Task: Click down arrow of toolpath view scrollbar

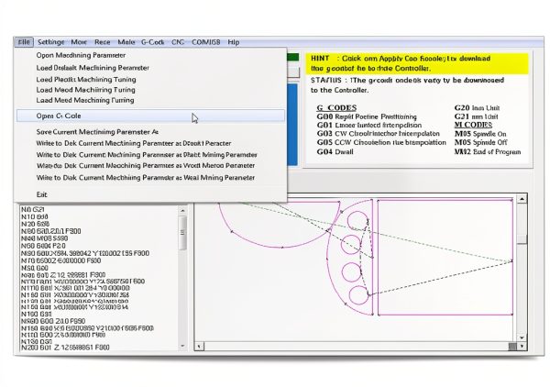Action: point(522,337)
